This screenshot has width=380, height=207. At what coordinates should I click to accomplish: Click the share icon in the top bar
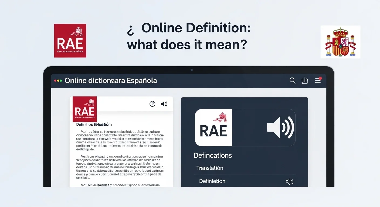coord(305,80)
